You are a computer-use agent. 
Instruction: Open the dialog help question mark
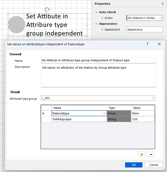pos(147,44)
